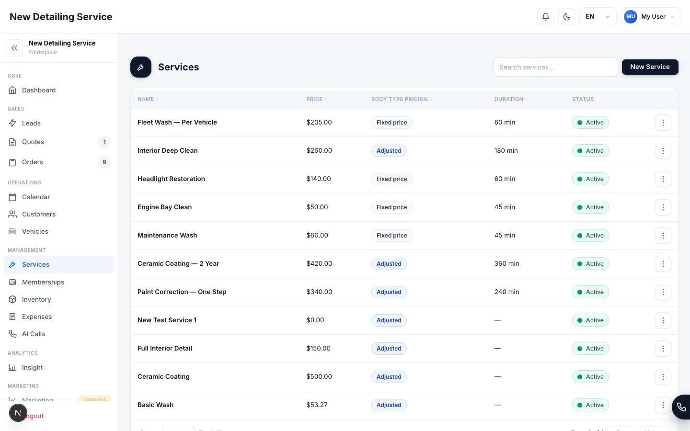
Task: Click the Adjusted badge for Interior Deep Clean
Action: click(389, 151)
